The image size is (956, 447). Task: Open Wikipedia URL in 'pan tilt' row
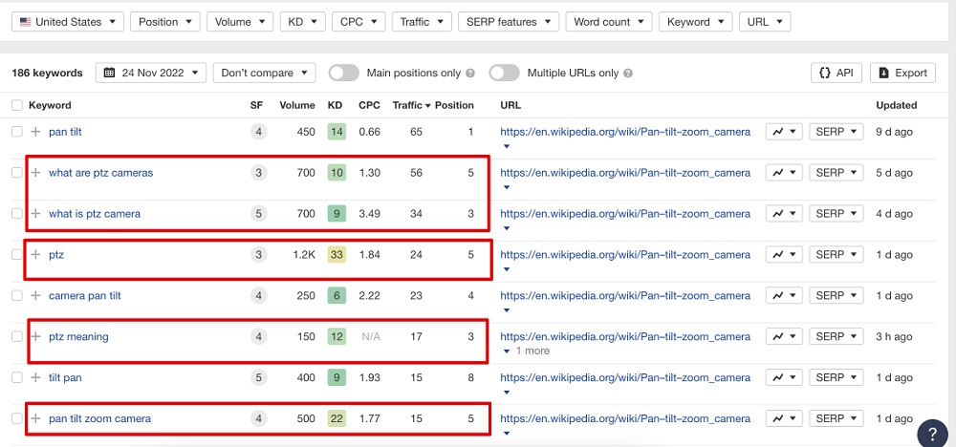coord(625,132)
